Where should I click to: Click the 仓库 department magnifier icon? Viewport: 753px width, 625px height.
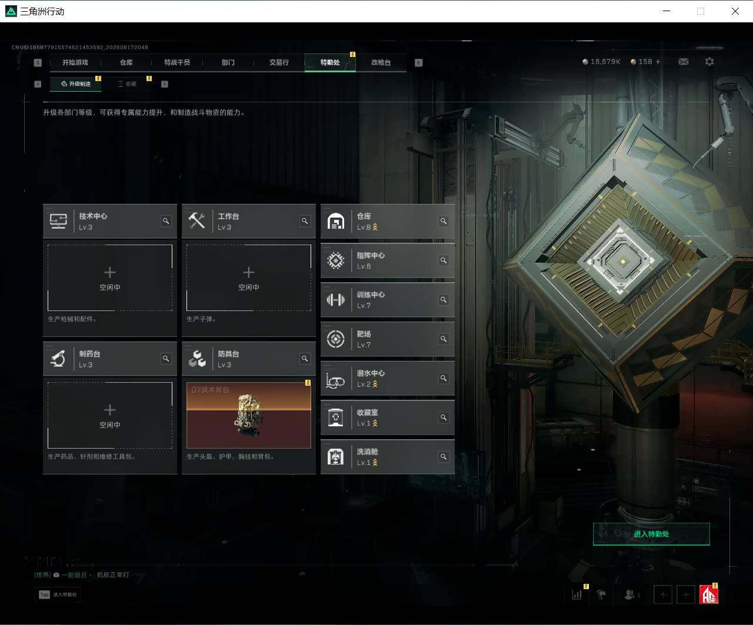coord(444,221)
